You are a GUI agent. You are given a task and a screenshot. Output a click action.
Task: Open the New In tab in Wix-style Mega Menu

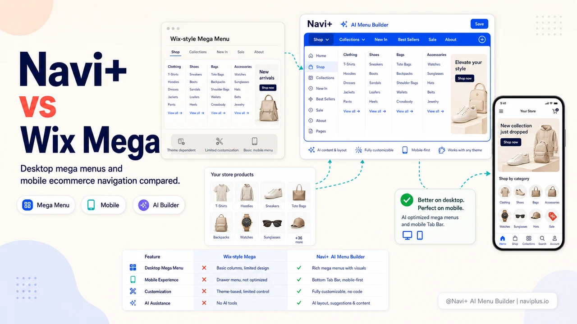point(222,52)
